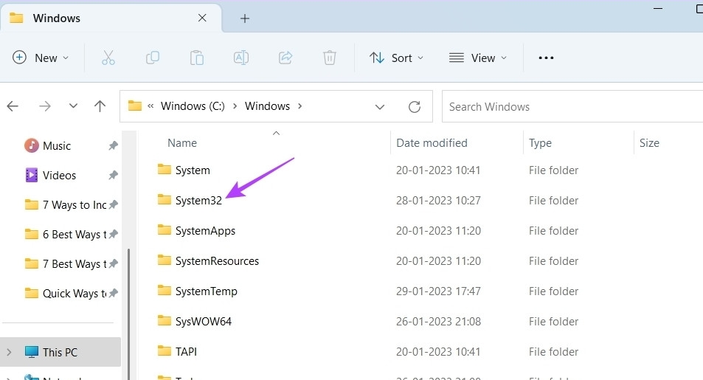Click the Windows tab folder icon
The height and width of the screenshot is (380, 703).
[x=16, y=18]
